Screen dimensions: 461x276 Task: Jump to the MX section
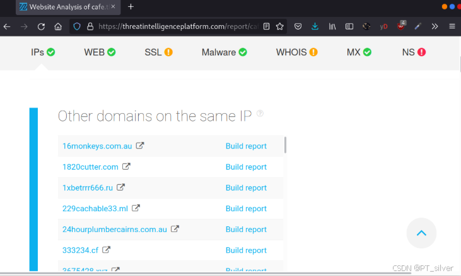[x=359, y=52]
